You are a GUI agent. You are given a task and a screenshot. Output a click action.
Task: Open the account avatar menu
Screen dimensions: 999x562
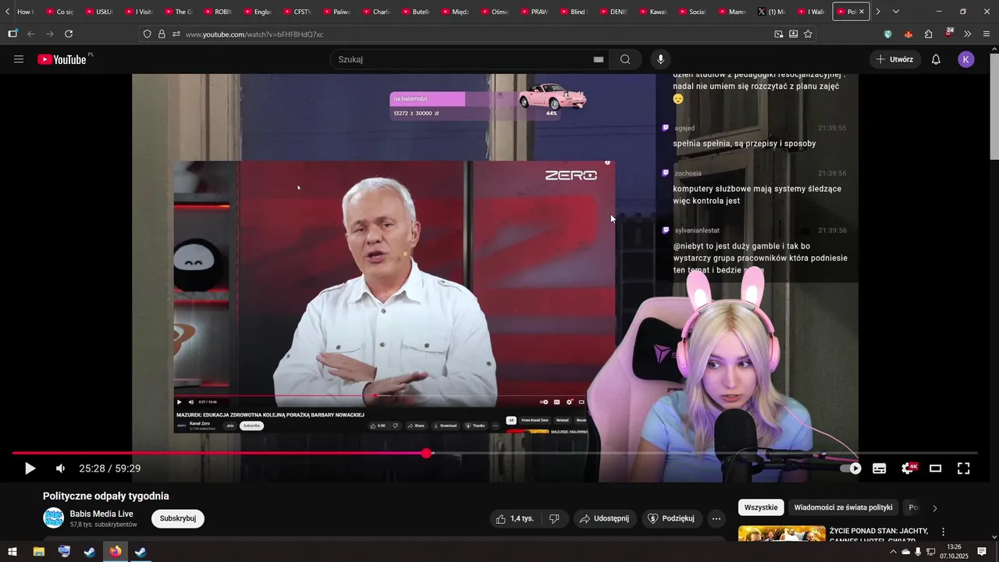(966, 59)
